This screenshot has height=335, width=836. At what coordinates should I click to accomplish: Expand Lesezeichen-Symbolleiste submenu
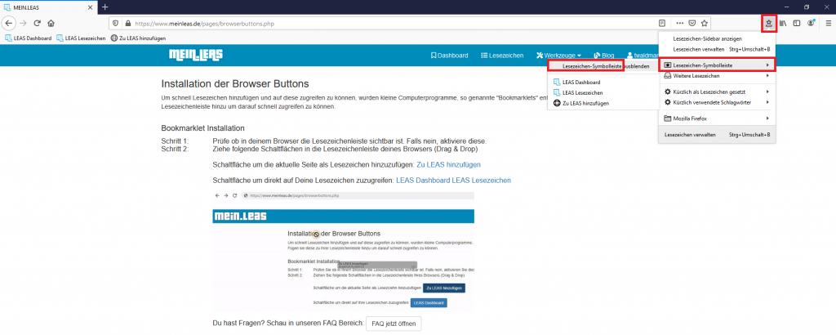click(x=716, y=65)
